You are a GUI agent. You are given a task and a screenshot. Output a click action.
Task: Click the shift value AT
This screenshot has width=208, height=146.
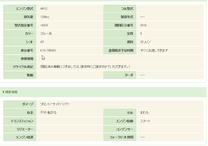click(x=42, y=42)
